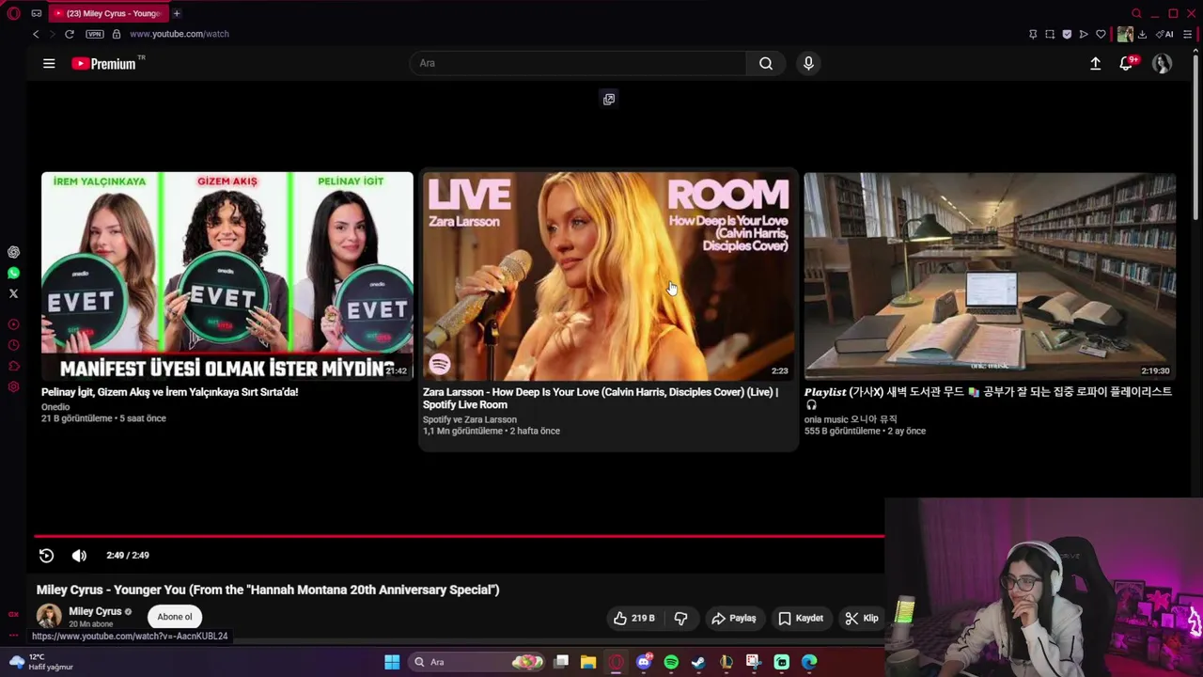Click the pin icon in the address bar

1033,34
